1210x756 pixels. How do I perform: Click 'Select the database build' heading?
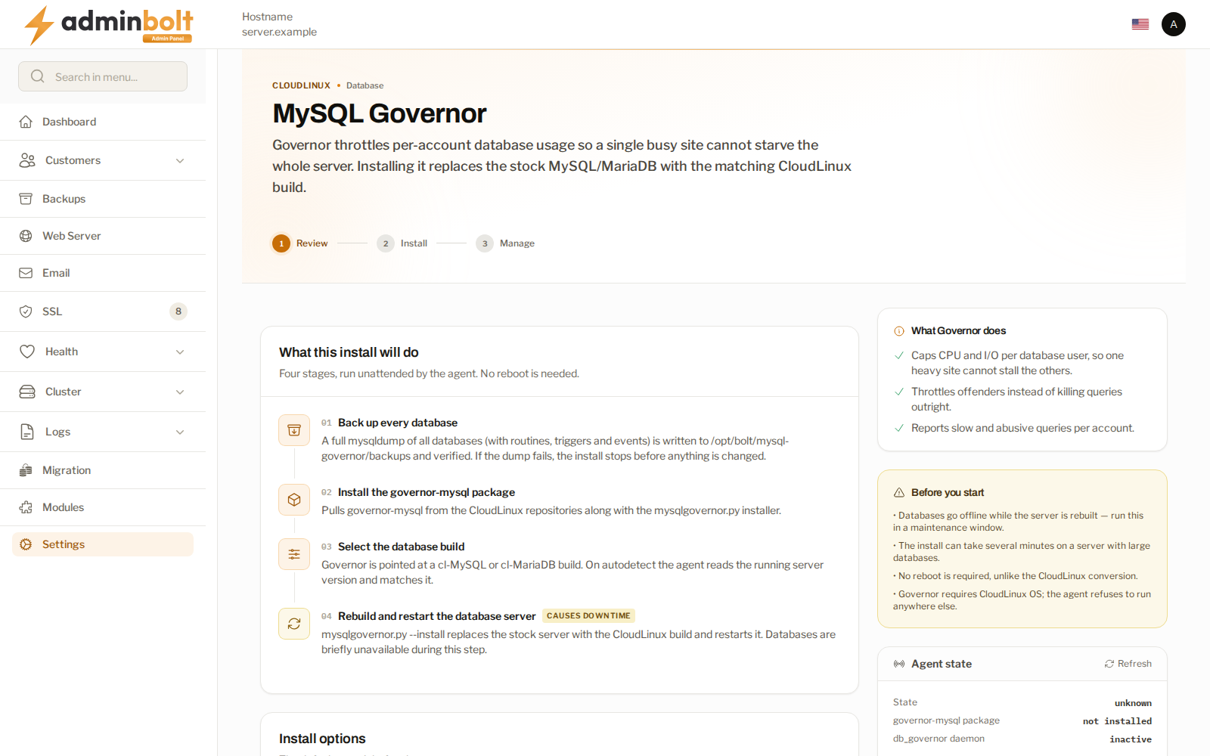(x=401, y=547)
